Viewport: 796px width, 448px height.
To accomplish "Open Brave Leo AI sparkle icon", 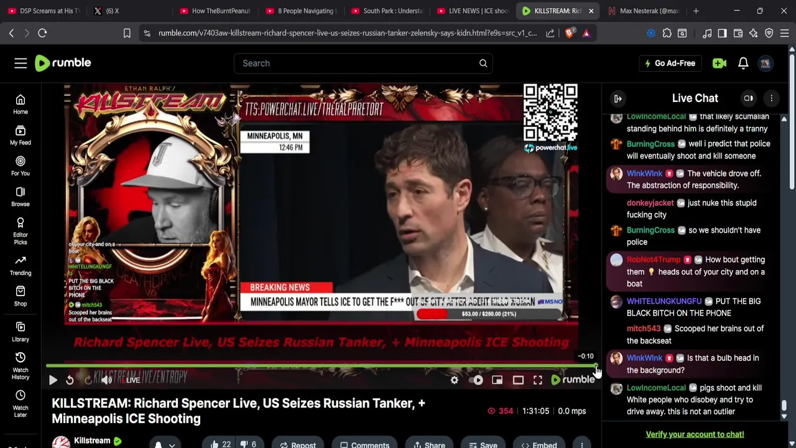I will pyautogui.click(x=754, y=33).
